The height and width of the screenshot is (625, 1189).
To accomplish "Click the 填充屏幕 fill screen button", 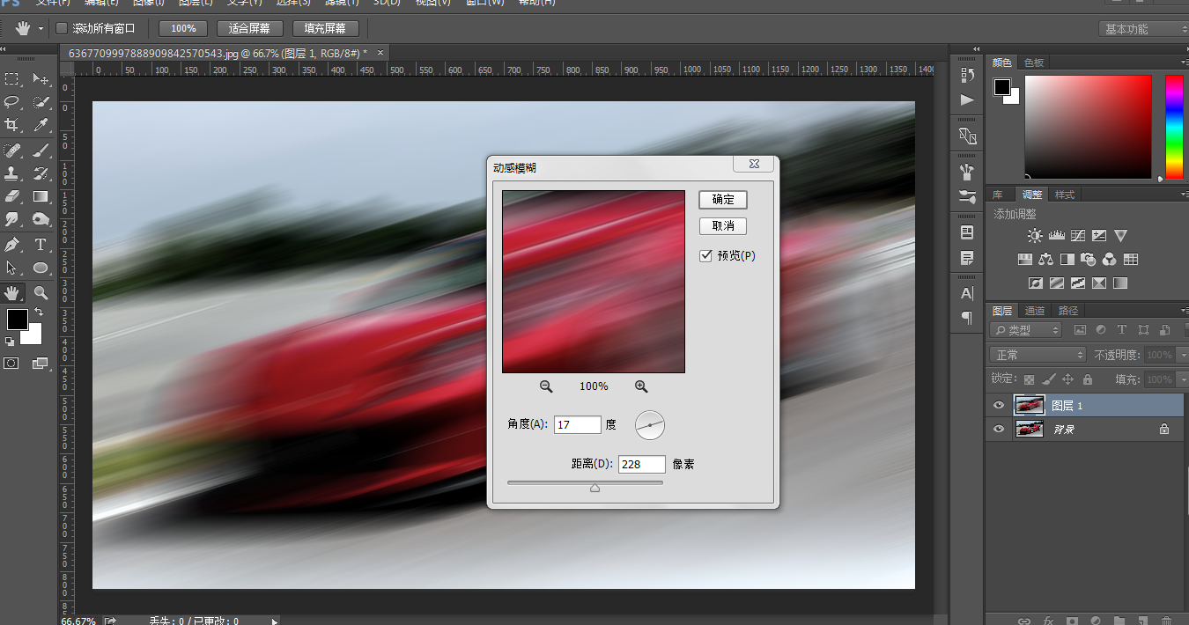I will tap(326, 29).
